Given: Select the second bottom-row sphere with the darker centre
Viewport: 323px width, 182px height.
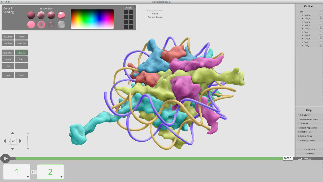Looking at the screenshot, I should (x=41, y=25).
